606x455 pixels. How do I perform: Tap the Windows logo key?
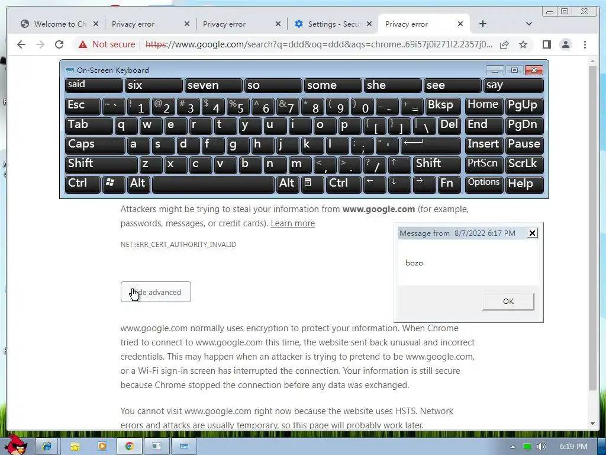[114, 184]
